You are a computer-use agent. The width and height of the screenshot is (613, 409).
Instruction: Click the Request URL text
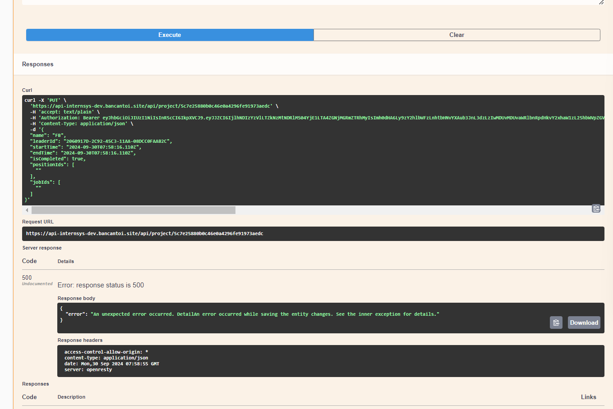coord(144,234)
